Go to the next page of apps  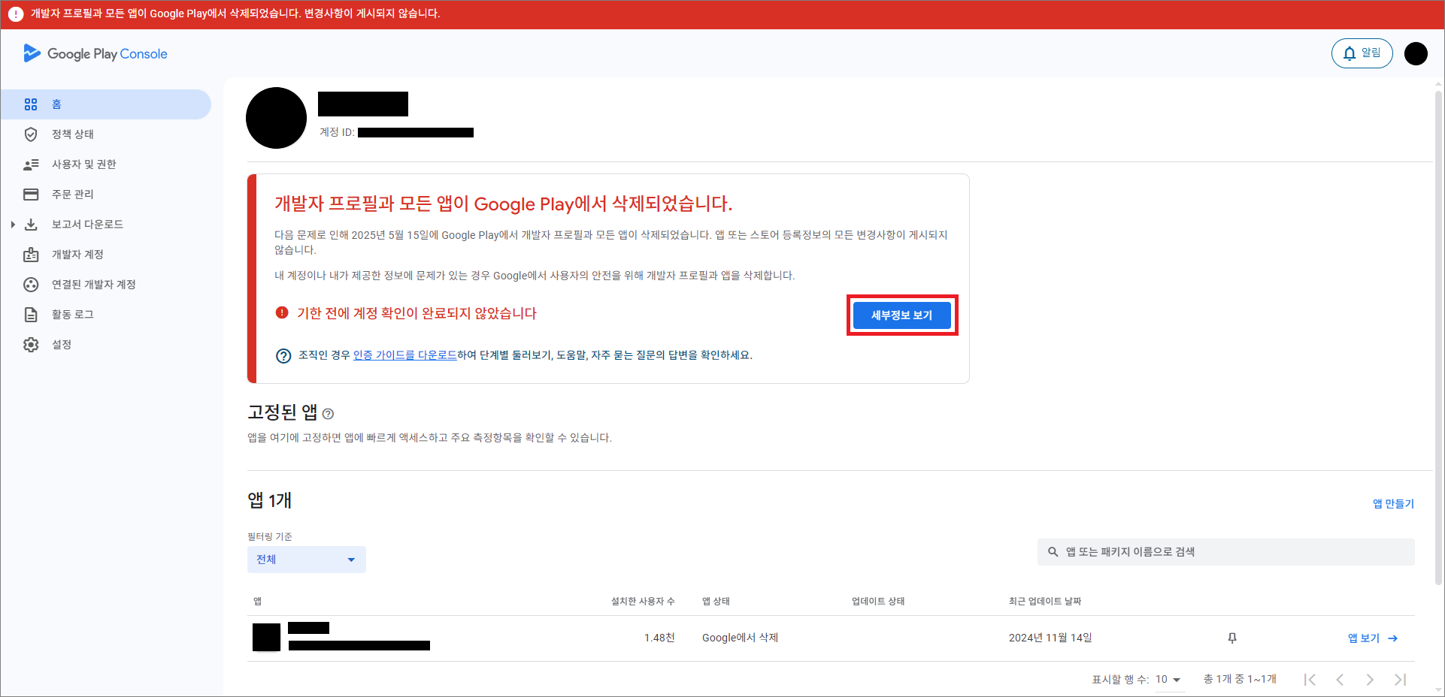(x=1370, y=680)
